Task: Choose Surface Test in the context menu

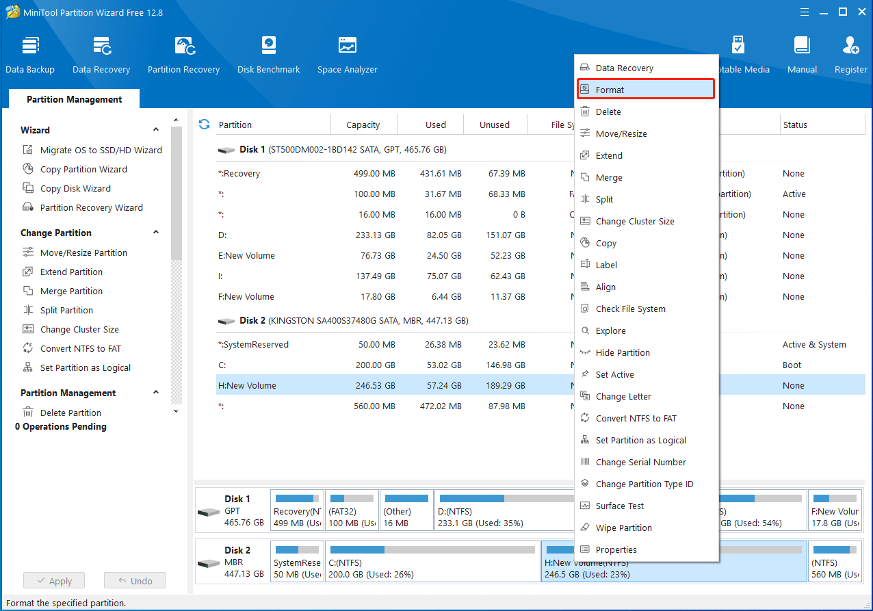Action: pyautogui.click(x=646, y=506)
